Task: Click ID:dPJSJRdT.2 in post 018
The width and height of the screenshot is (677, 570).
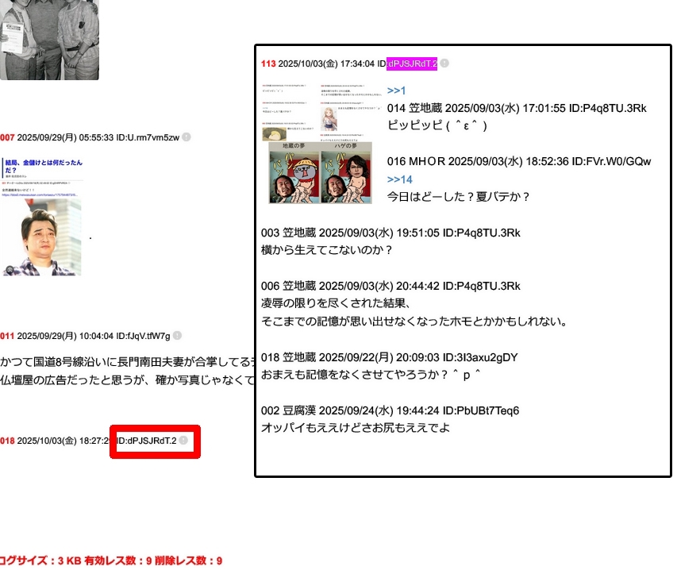Action: coord(147,441)
